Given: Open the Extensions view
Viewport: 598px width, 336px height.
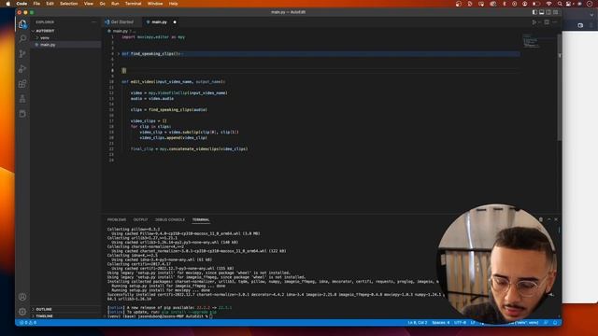Looking at the screenshot, I should pyautogui.click(x=22, y=84).
